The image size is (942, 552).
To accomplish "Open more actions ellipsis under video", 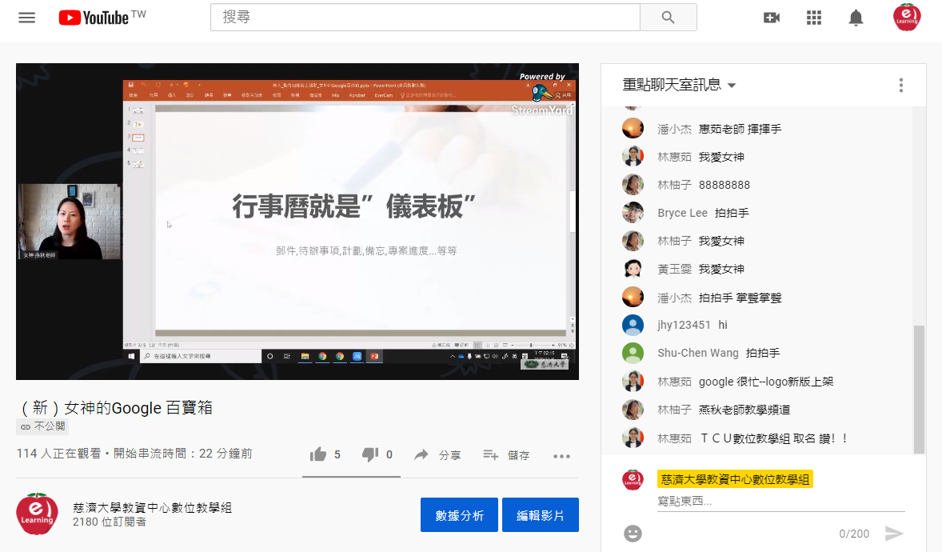I will (x=561, y=456).
